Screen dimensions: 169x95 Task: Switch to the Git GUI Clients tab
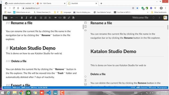point(51,3)
